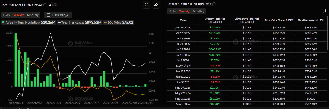Switch the chart to the Monthly tab
Screen dimensions: 329x109
(x=33, y=15)
